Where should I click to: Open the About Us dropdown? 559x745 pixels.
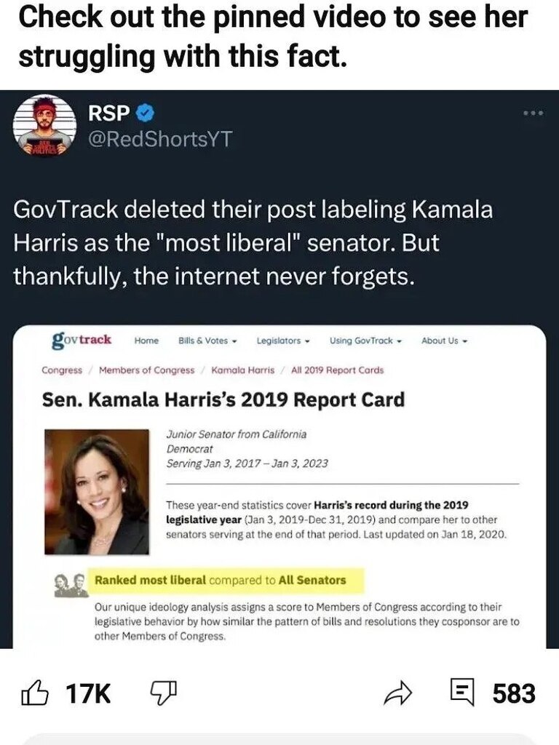[444, 340]
